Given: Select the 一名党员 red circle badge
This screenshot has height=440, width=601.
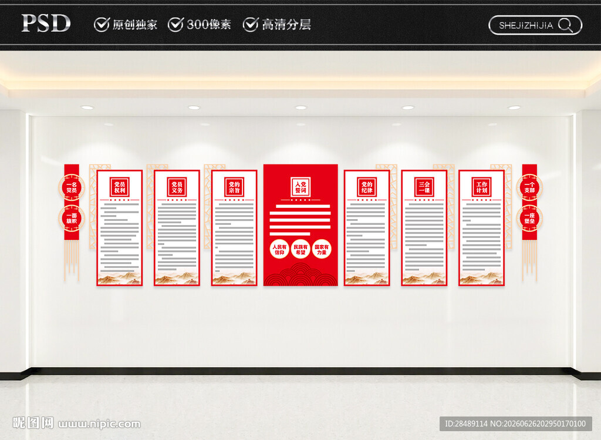Looking at the screenshot, I should (72, 187).
